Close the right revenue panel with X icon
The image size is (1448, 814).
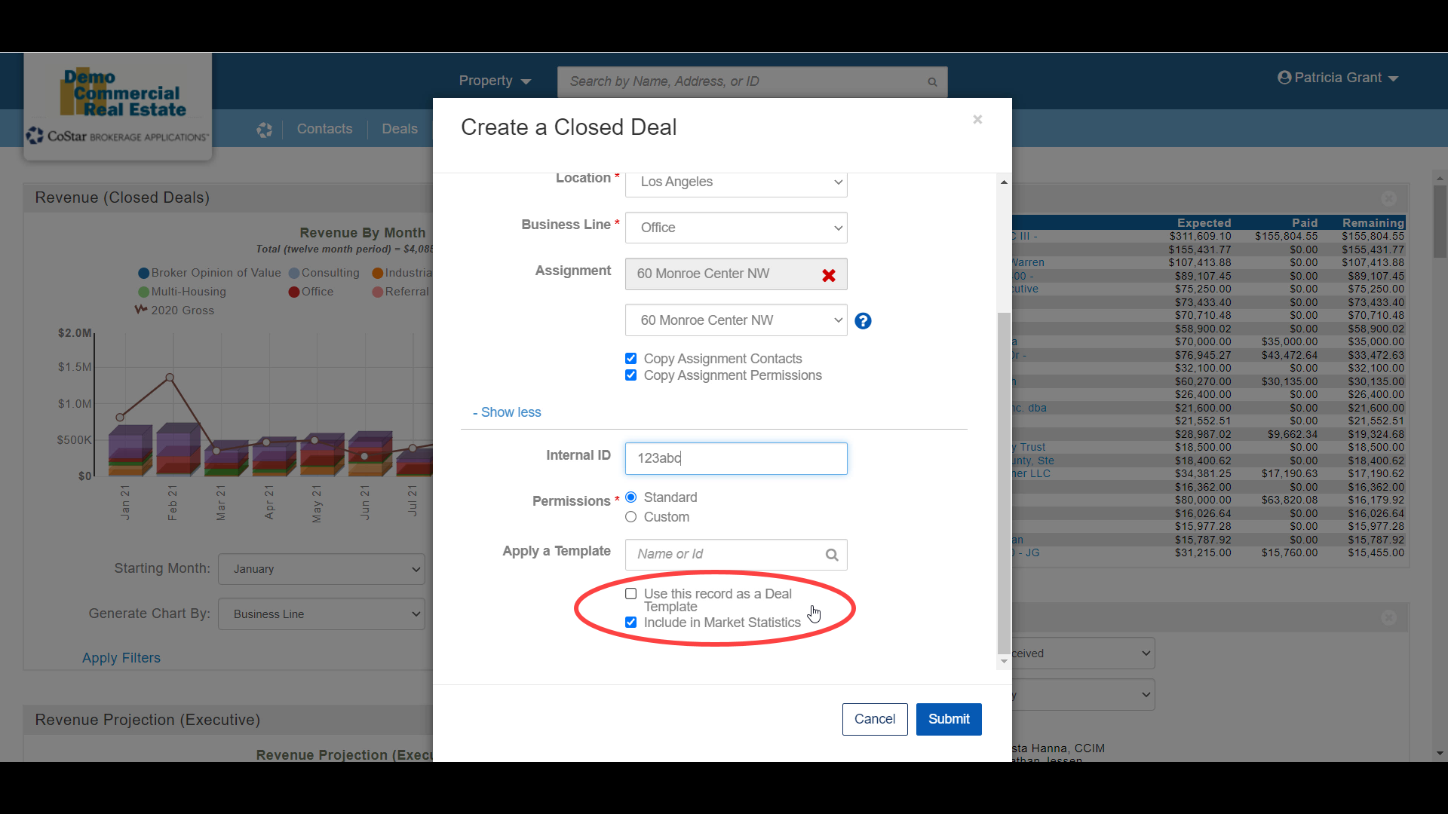pos(1388,198)
